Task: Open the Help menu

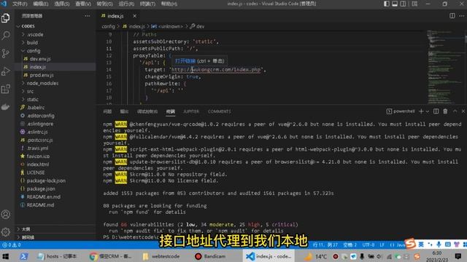Action: [169, 4]
